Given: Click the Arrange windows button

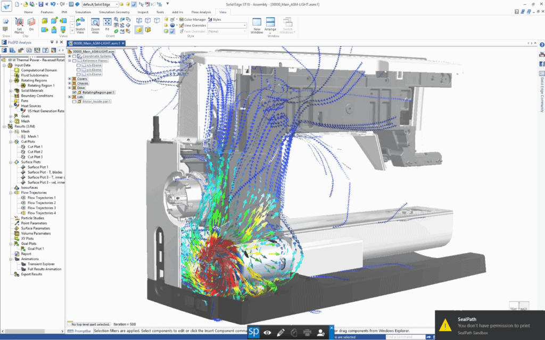Looking at the screenshot, I should [270, 25].
